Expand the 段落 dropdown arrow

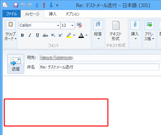click(x=99, y=39)
